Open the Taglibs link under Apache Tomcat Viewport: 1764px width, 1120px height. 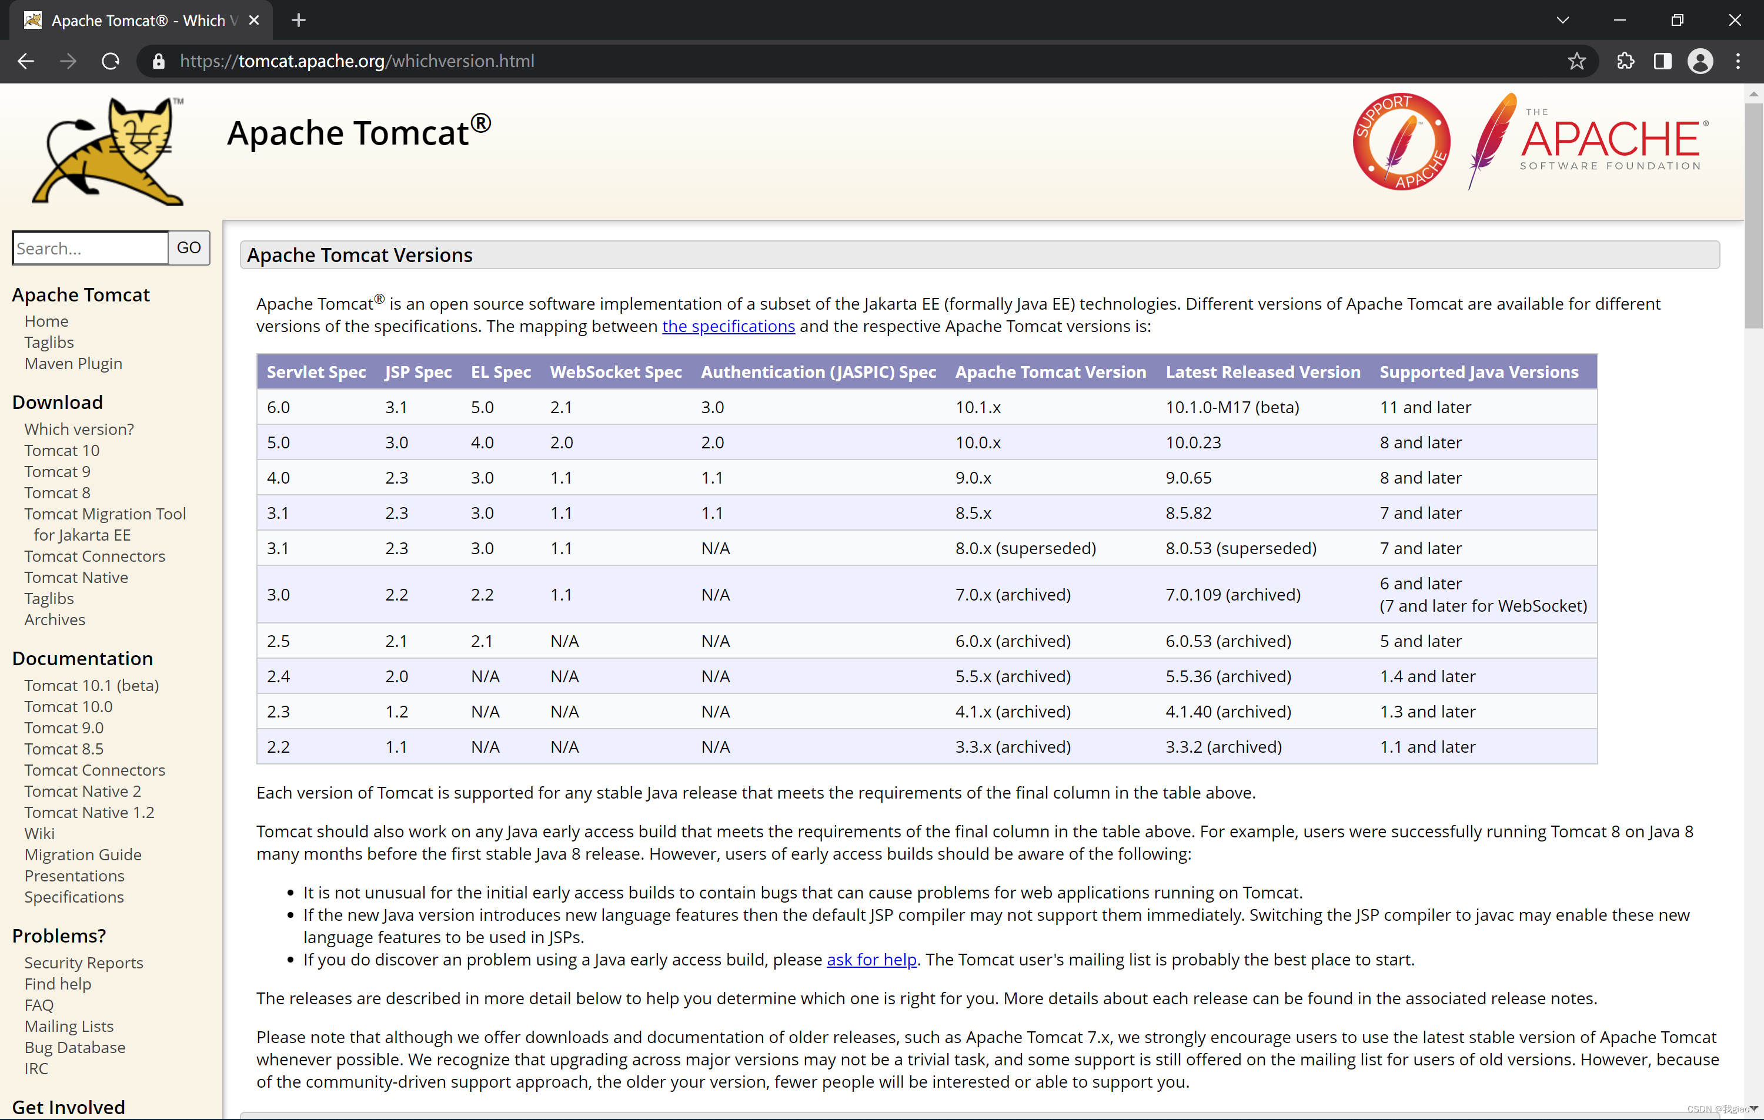[49, 343]
